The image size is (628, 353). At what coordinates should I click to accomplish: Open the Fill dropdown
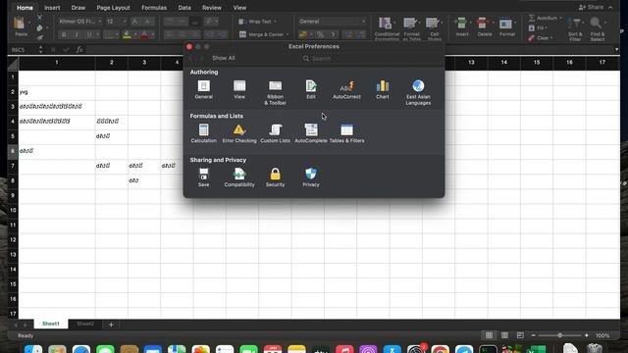point(538,28)
